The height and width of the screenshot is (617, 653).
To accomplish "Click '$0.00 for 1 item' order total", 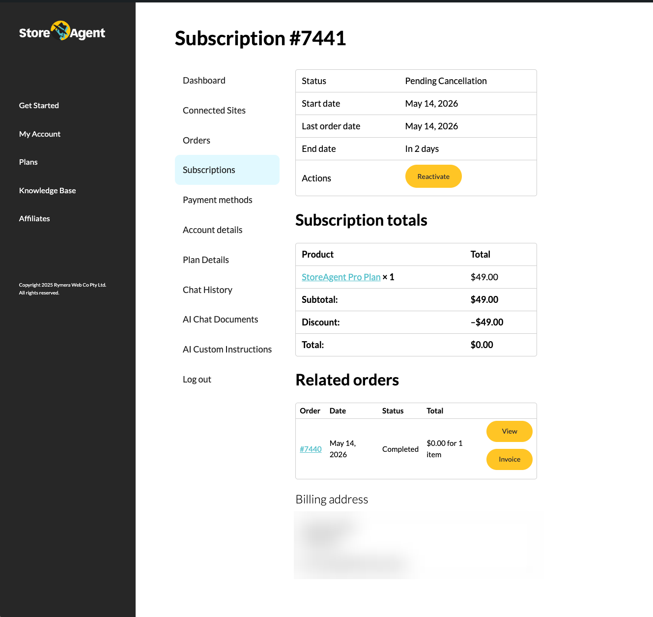I will (445, 449).
